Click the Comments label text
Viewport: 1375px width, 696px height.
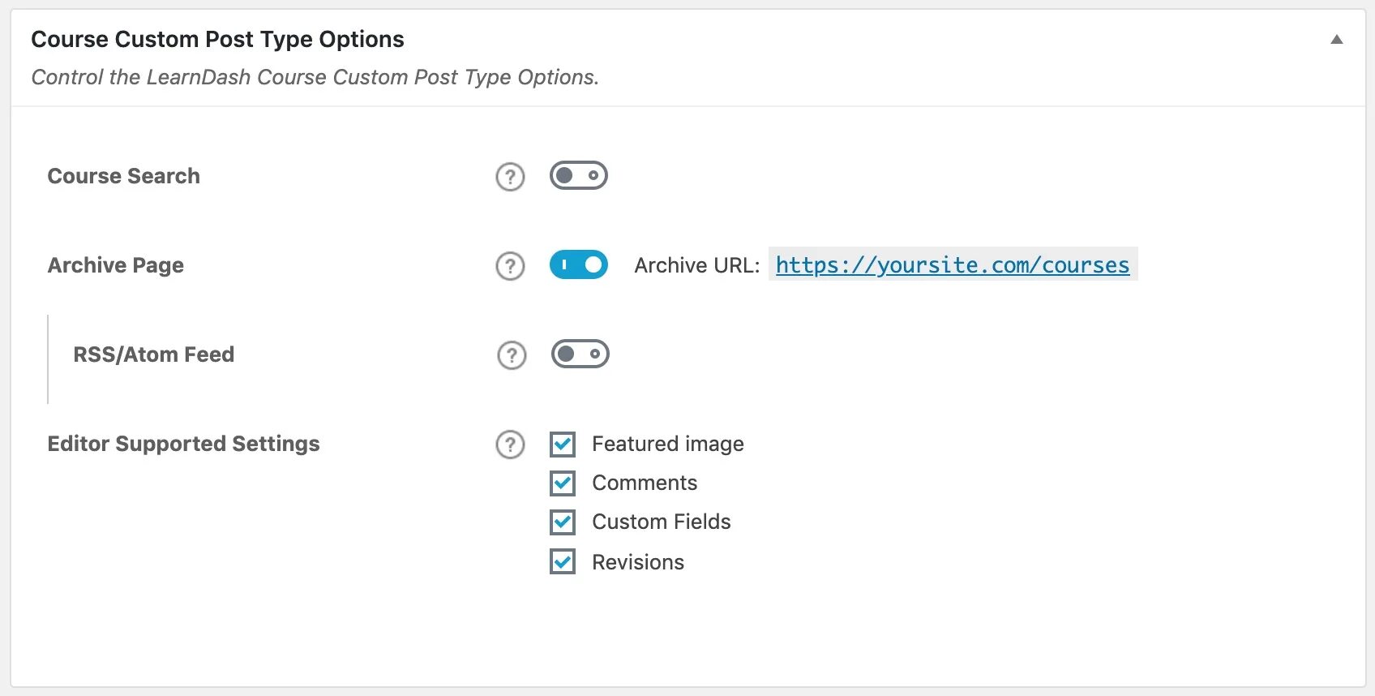pyautogui.click(x=644, y=483)
